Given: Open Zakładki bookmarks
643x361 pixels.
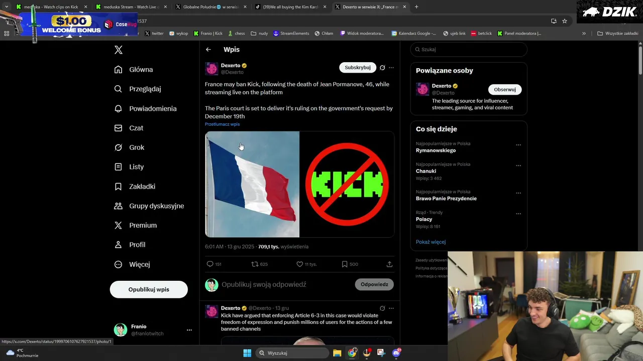Looking at the screenshot, I should click(x=135, y=187).
